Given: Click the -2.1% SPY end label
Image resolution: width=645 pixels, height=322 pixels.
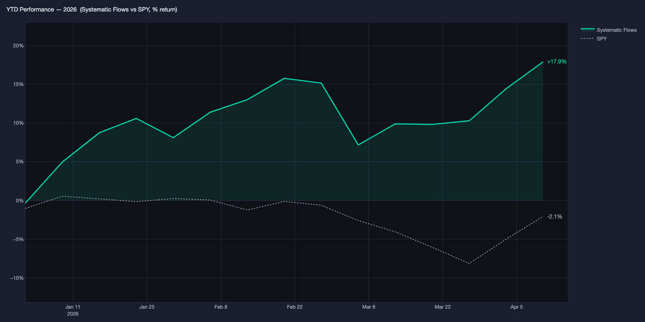Looking at the screenshot, I should click(x=554, y=217).
